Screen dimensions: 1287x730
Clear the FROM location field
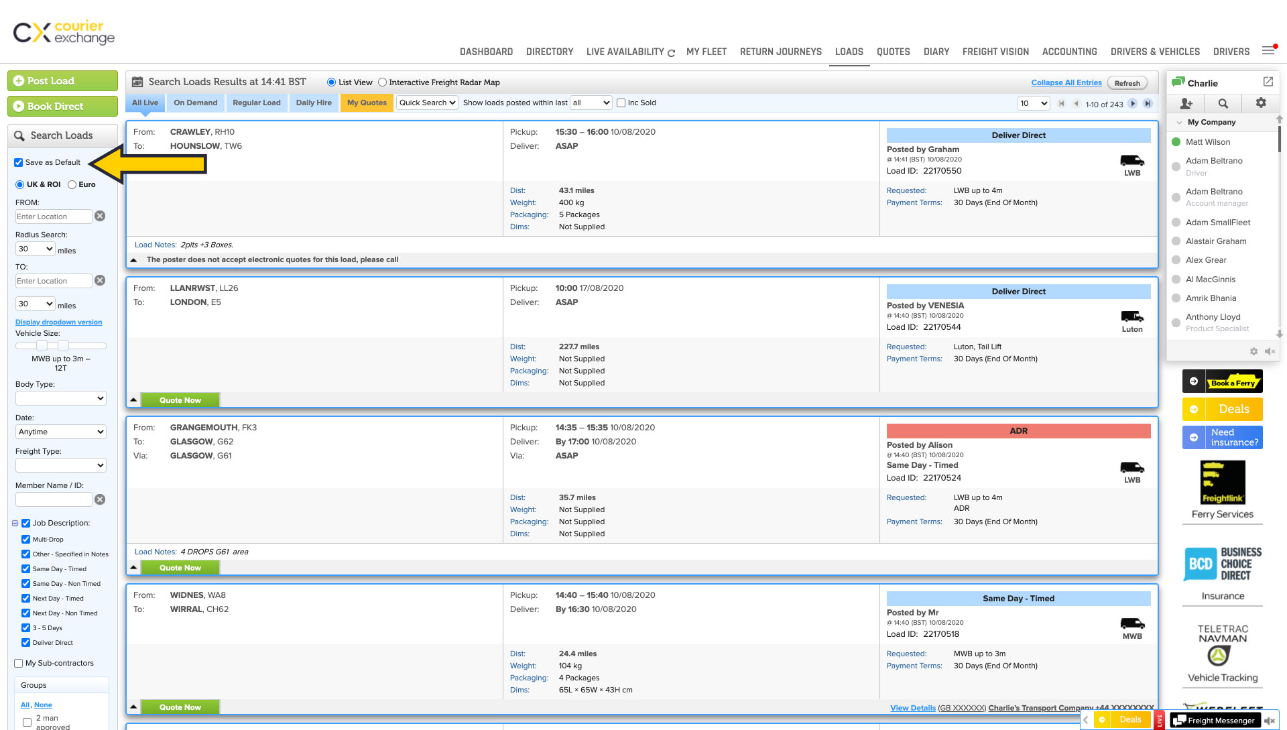tap(100, 216)
